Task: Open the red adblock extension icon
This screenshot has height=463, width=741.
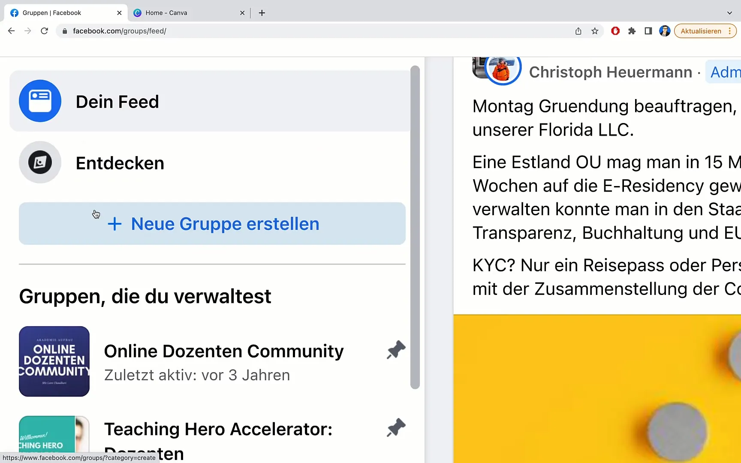Action: [615, 31]
